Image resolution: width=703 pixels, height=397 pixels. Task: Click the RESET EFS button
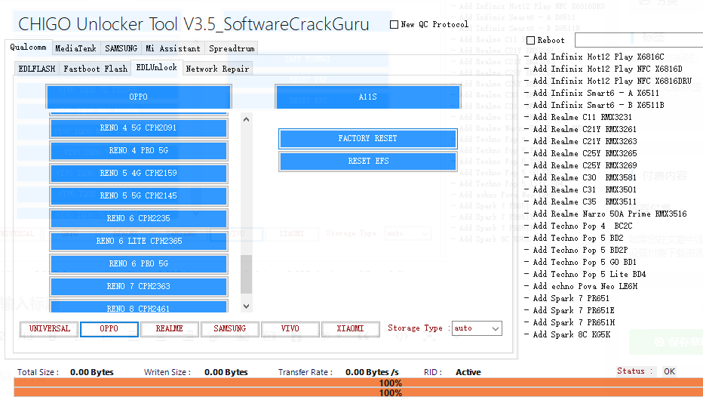coord(367,161)
